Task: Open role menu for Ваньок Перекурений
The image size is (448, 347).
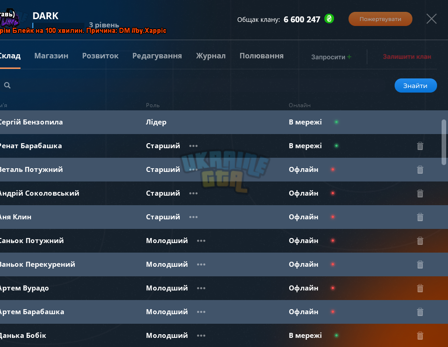Action: click(x=201, y=264)
